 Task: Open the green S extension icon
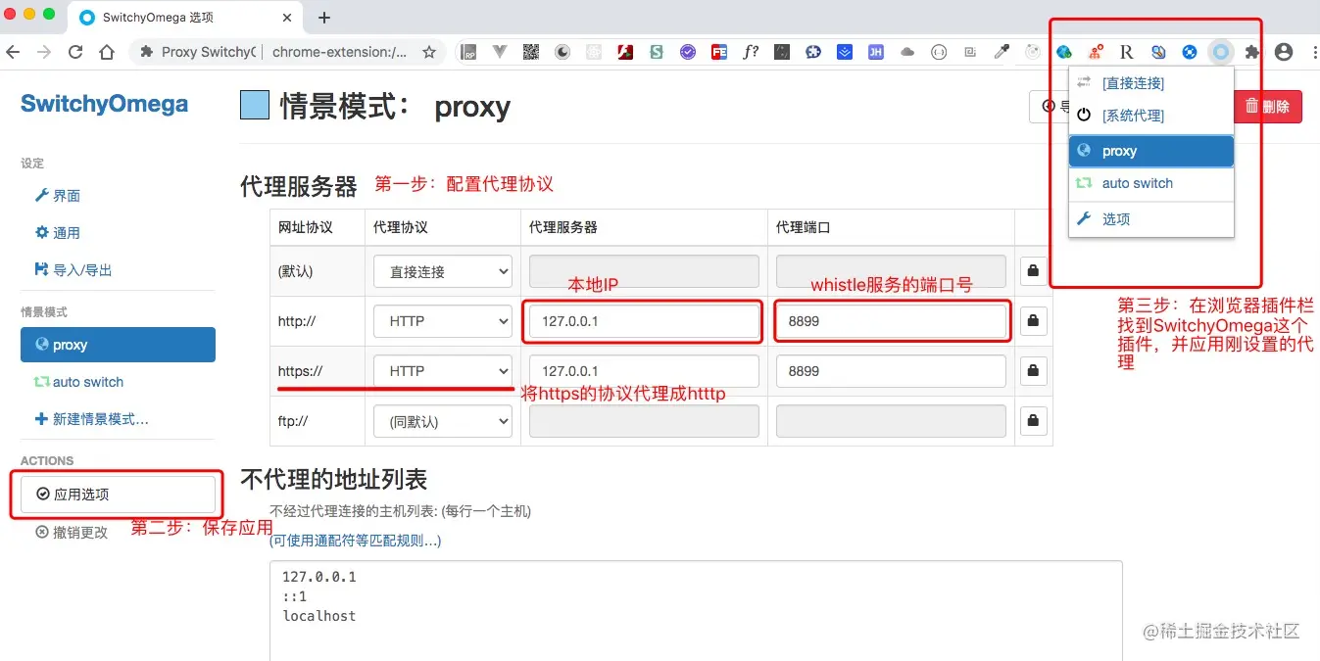pos(657,52)
